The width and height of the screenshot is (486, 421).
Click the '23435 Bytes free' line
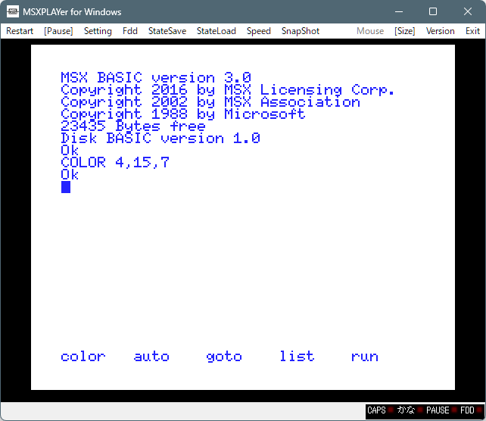[x=133, y=126]
